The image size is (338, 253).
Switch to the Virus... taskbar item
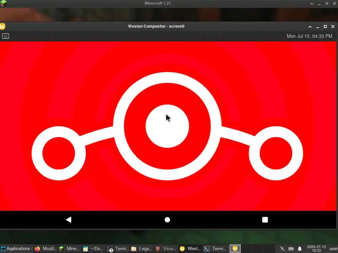(166, 248)
